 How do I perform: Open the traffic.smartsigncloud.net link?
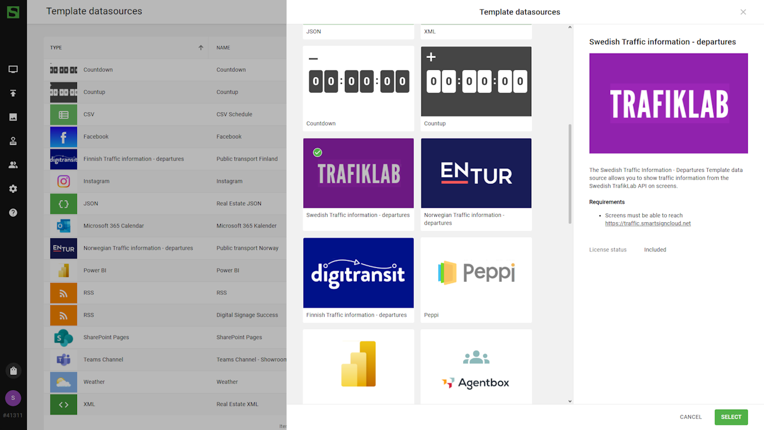(648, 223)
